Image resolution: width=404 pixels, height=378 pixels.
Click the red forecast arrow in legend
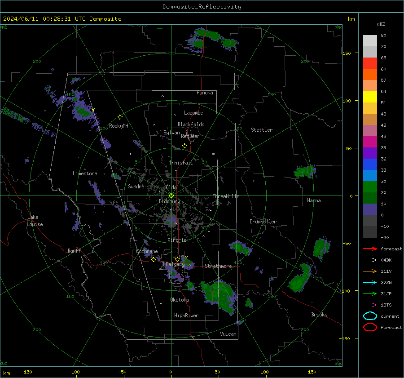coord(370,249)
